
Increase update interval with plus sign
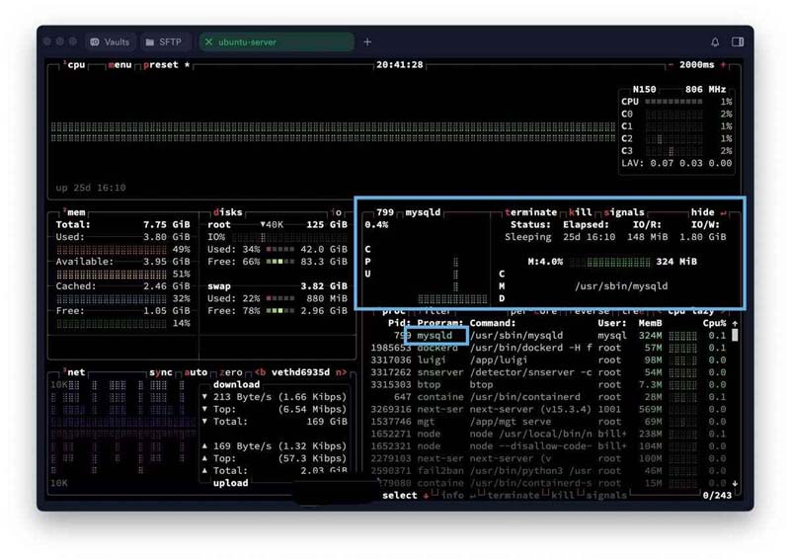[723, 65]
